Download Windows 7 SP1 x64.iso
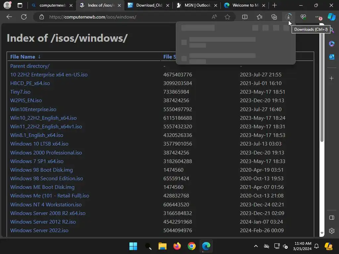This screenshot has width=339, height=254. click(37, 161)
